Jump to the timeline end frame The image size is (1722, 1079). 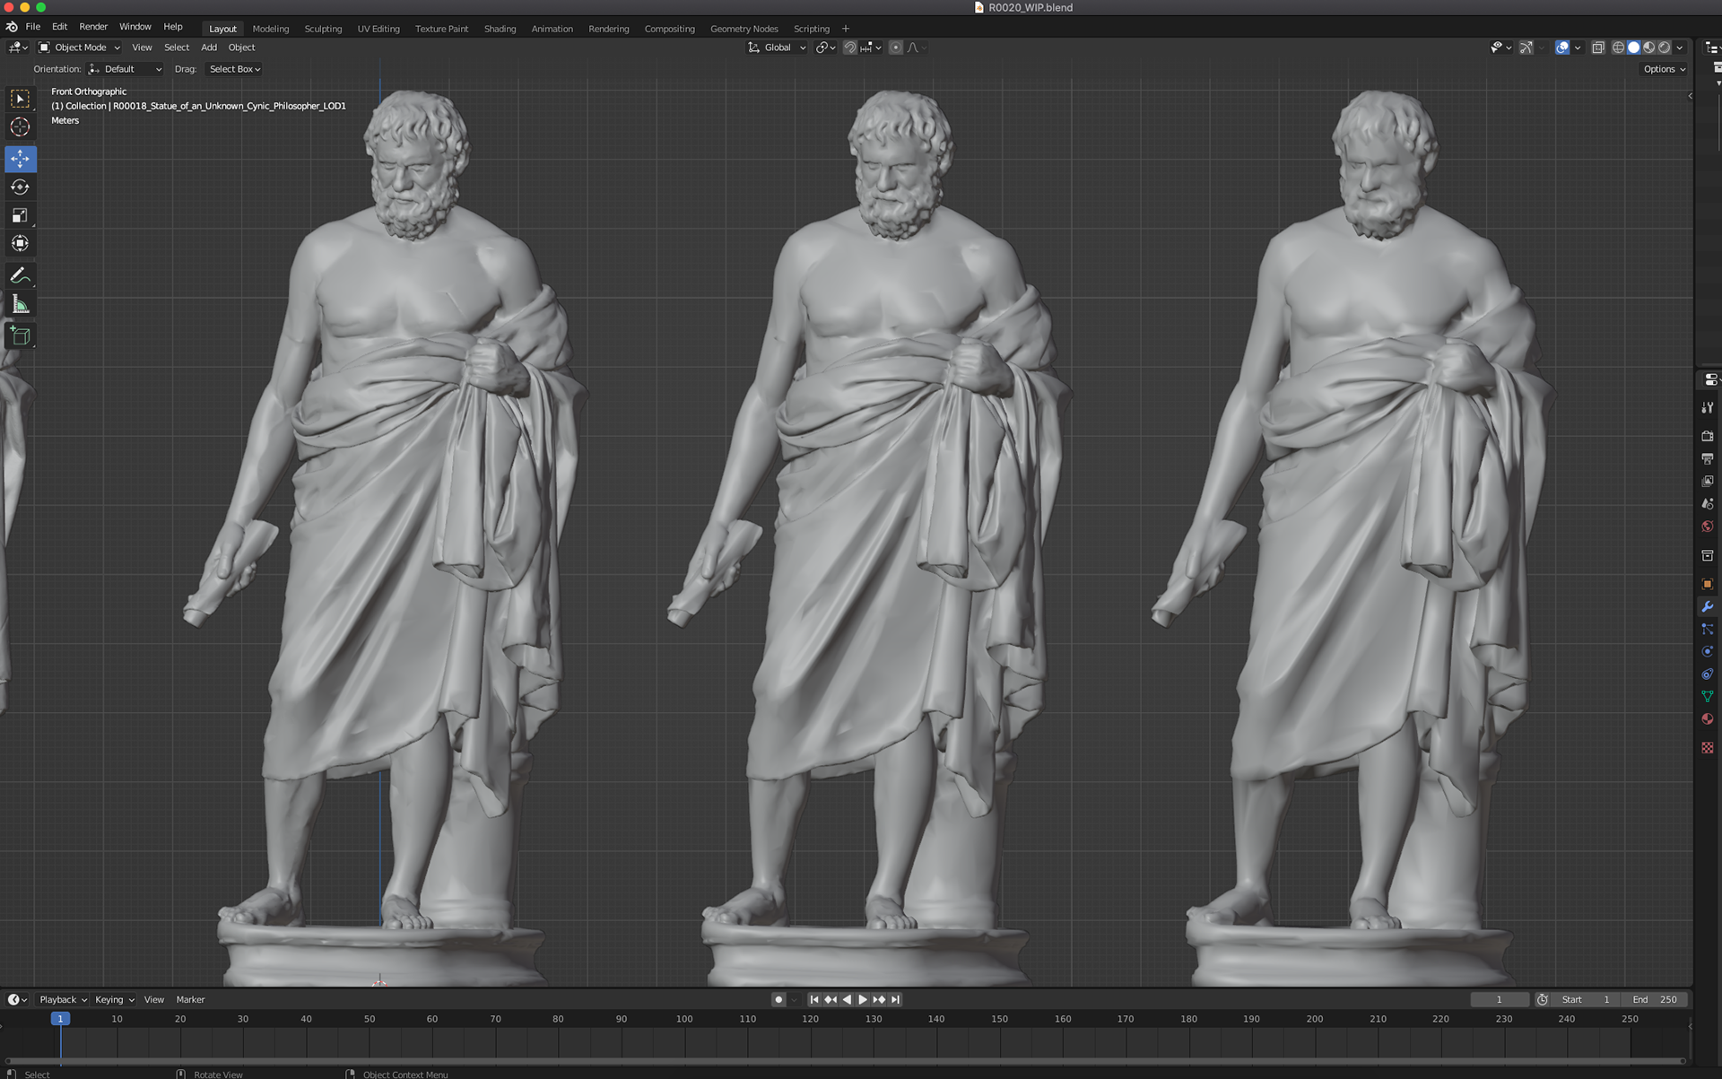[x=895, y=999]
